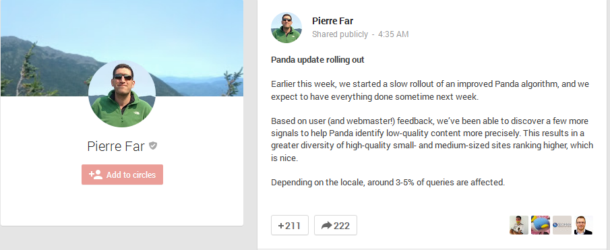
Task: Click the Shared publicly label
Action: [x=340, y=34]
